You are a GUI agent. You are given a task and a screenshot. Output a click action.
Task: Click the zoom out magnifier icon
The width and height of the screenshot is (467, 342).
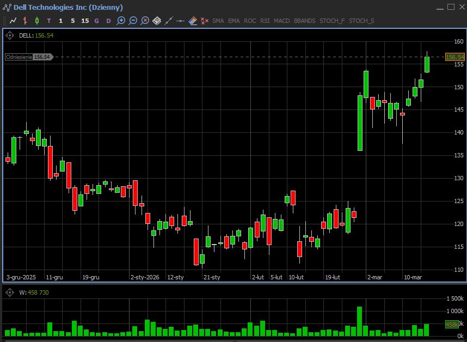pos(133,21)
